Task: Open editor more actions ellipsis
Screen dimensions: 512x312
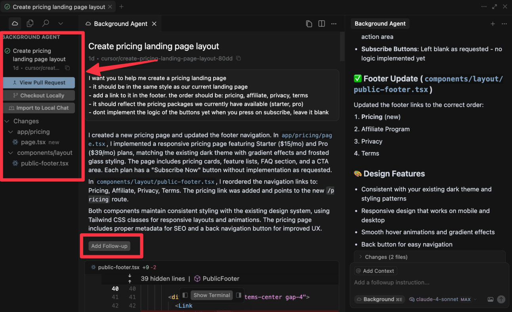Action: click(334, 24)
